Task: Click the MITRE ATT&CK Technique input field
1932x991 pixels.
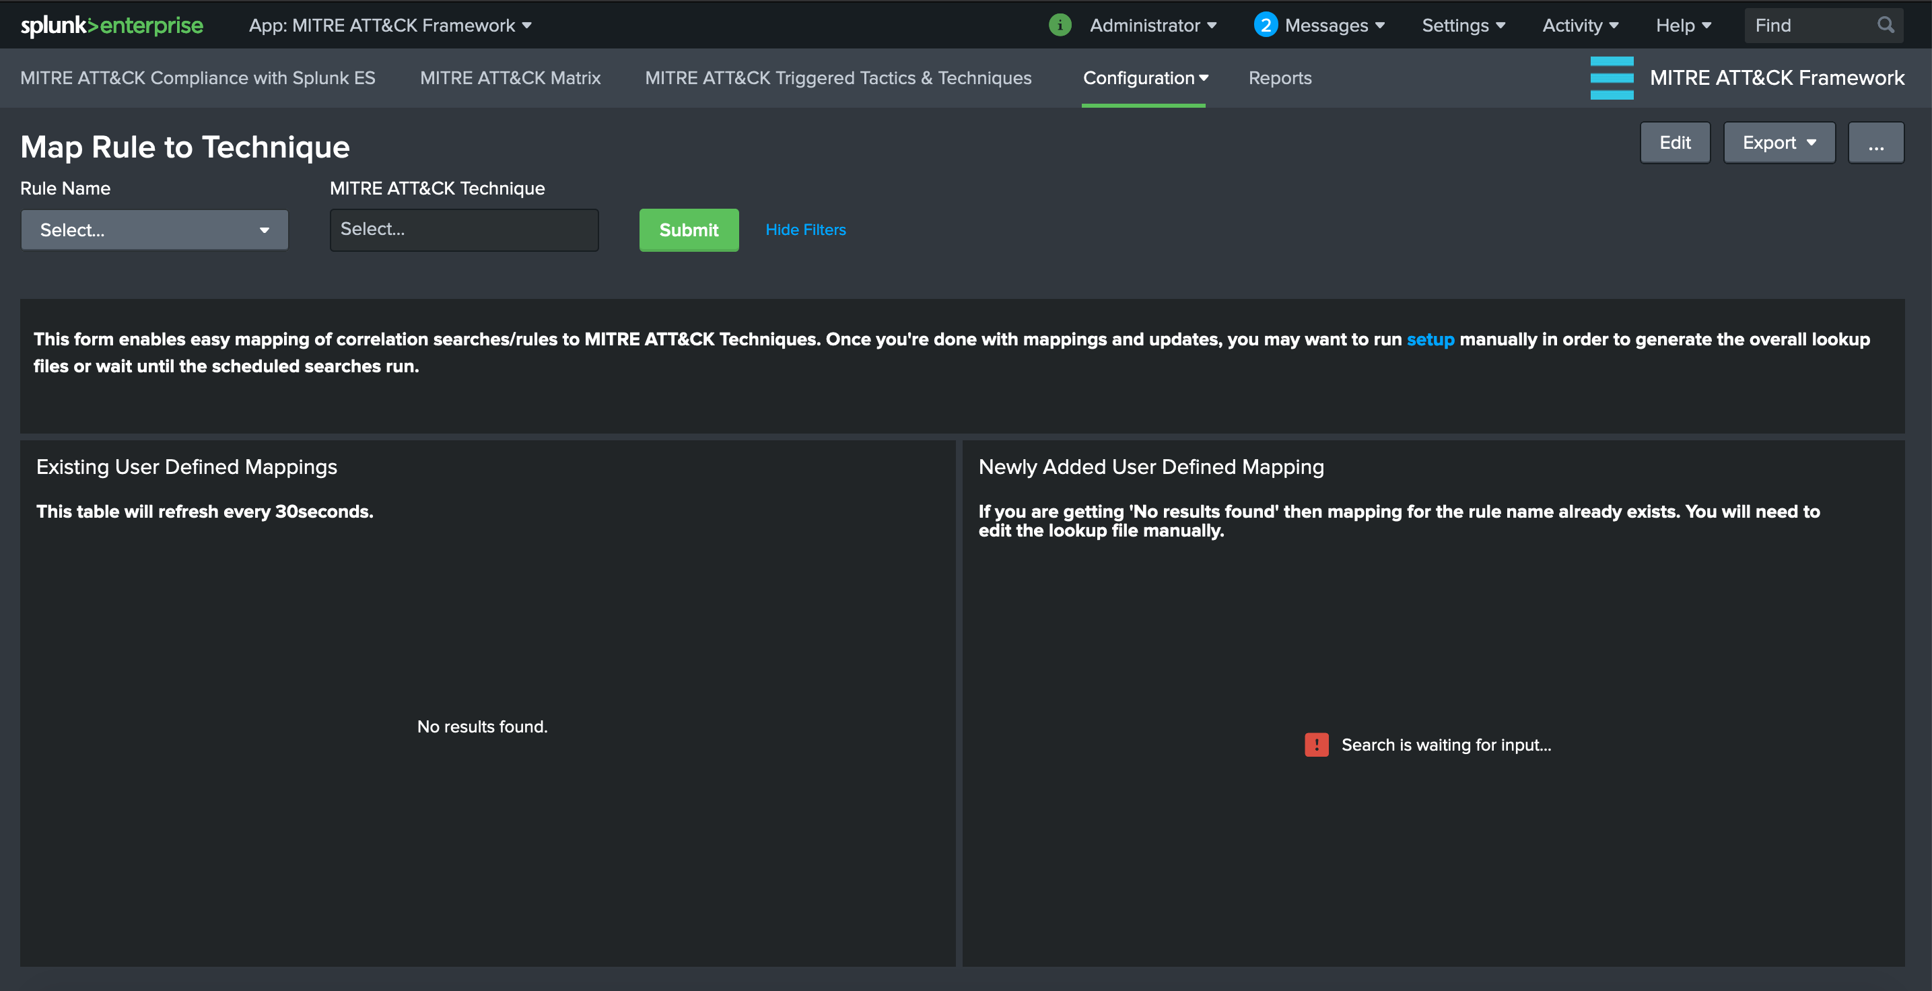Action: pos(464,230)
